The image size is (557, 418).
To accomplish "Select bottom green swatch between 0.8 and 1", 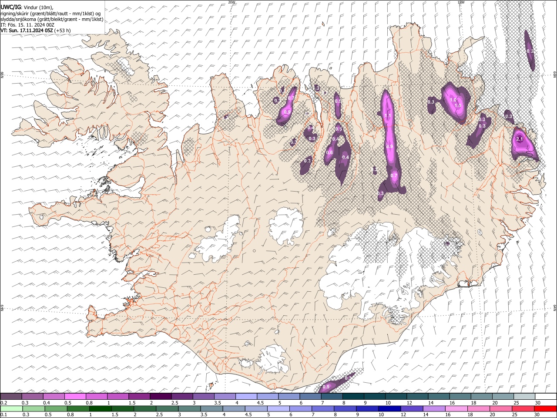I will (78, 408).
